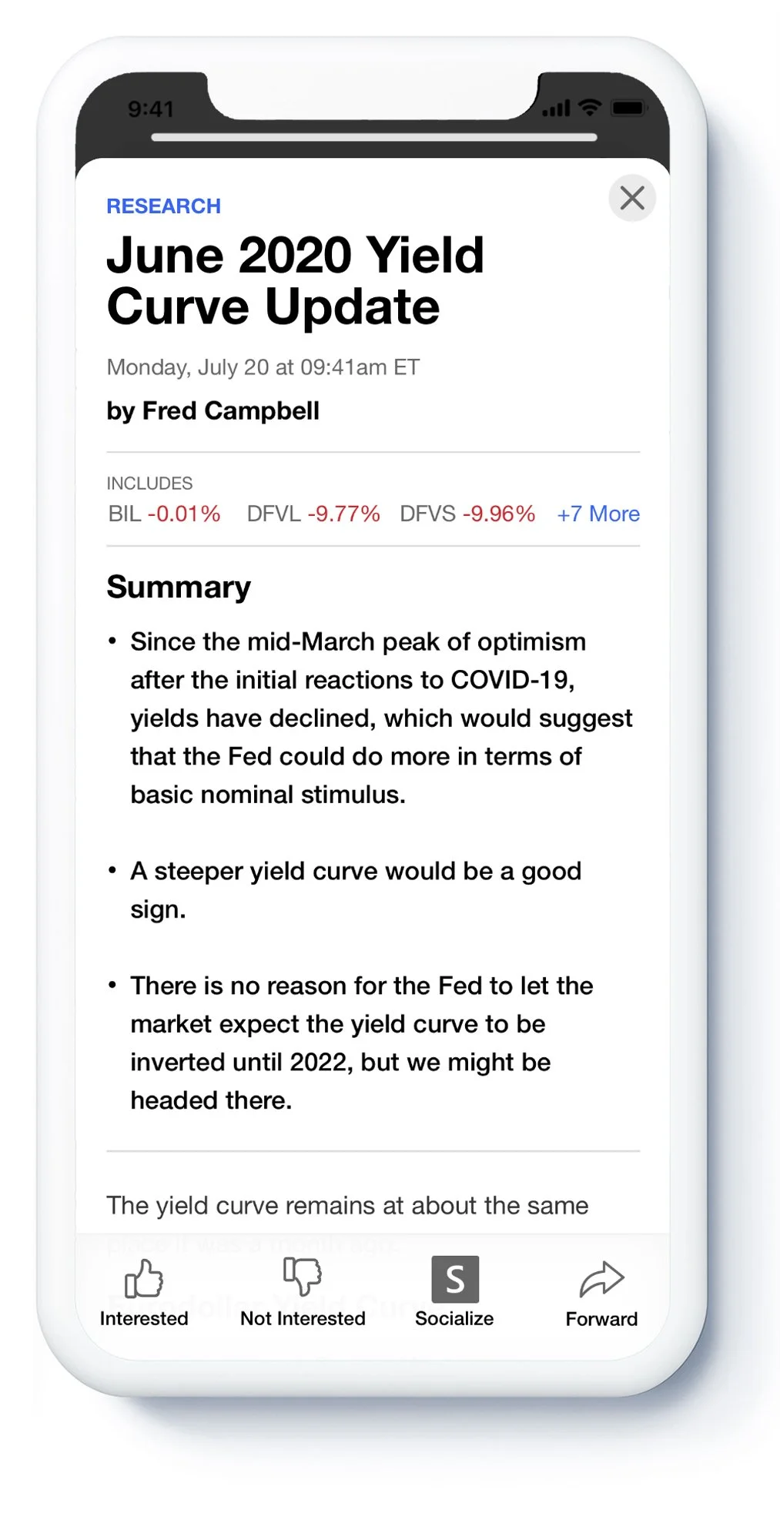Tap the status bar clock 9:41

(x=151, y=109)
